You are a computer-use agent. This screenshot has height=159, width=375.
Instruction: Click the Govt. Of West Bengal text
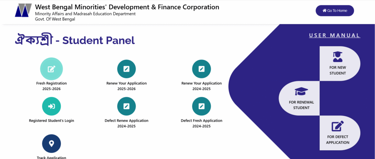point(55,19)
